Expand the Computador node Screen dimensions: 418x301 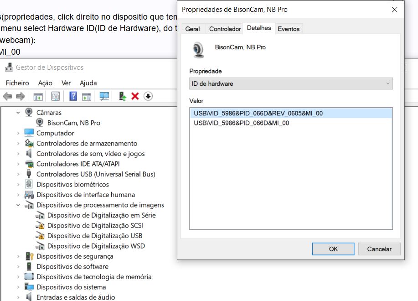click(x=18, y=133)
